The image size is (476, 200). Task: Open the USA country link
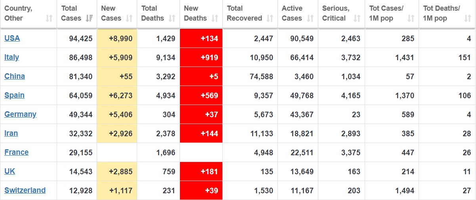pyautogui.click(x=12, y=38)
